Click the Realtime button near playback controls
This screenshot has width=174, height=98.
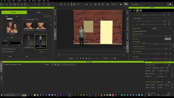71,58
